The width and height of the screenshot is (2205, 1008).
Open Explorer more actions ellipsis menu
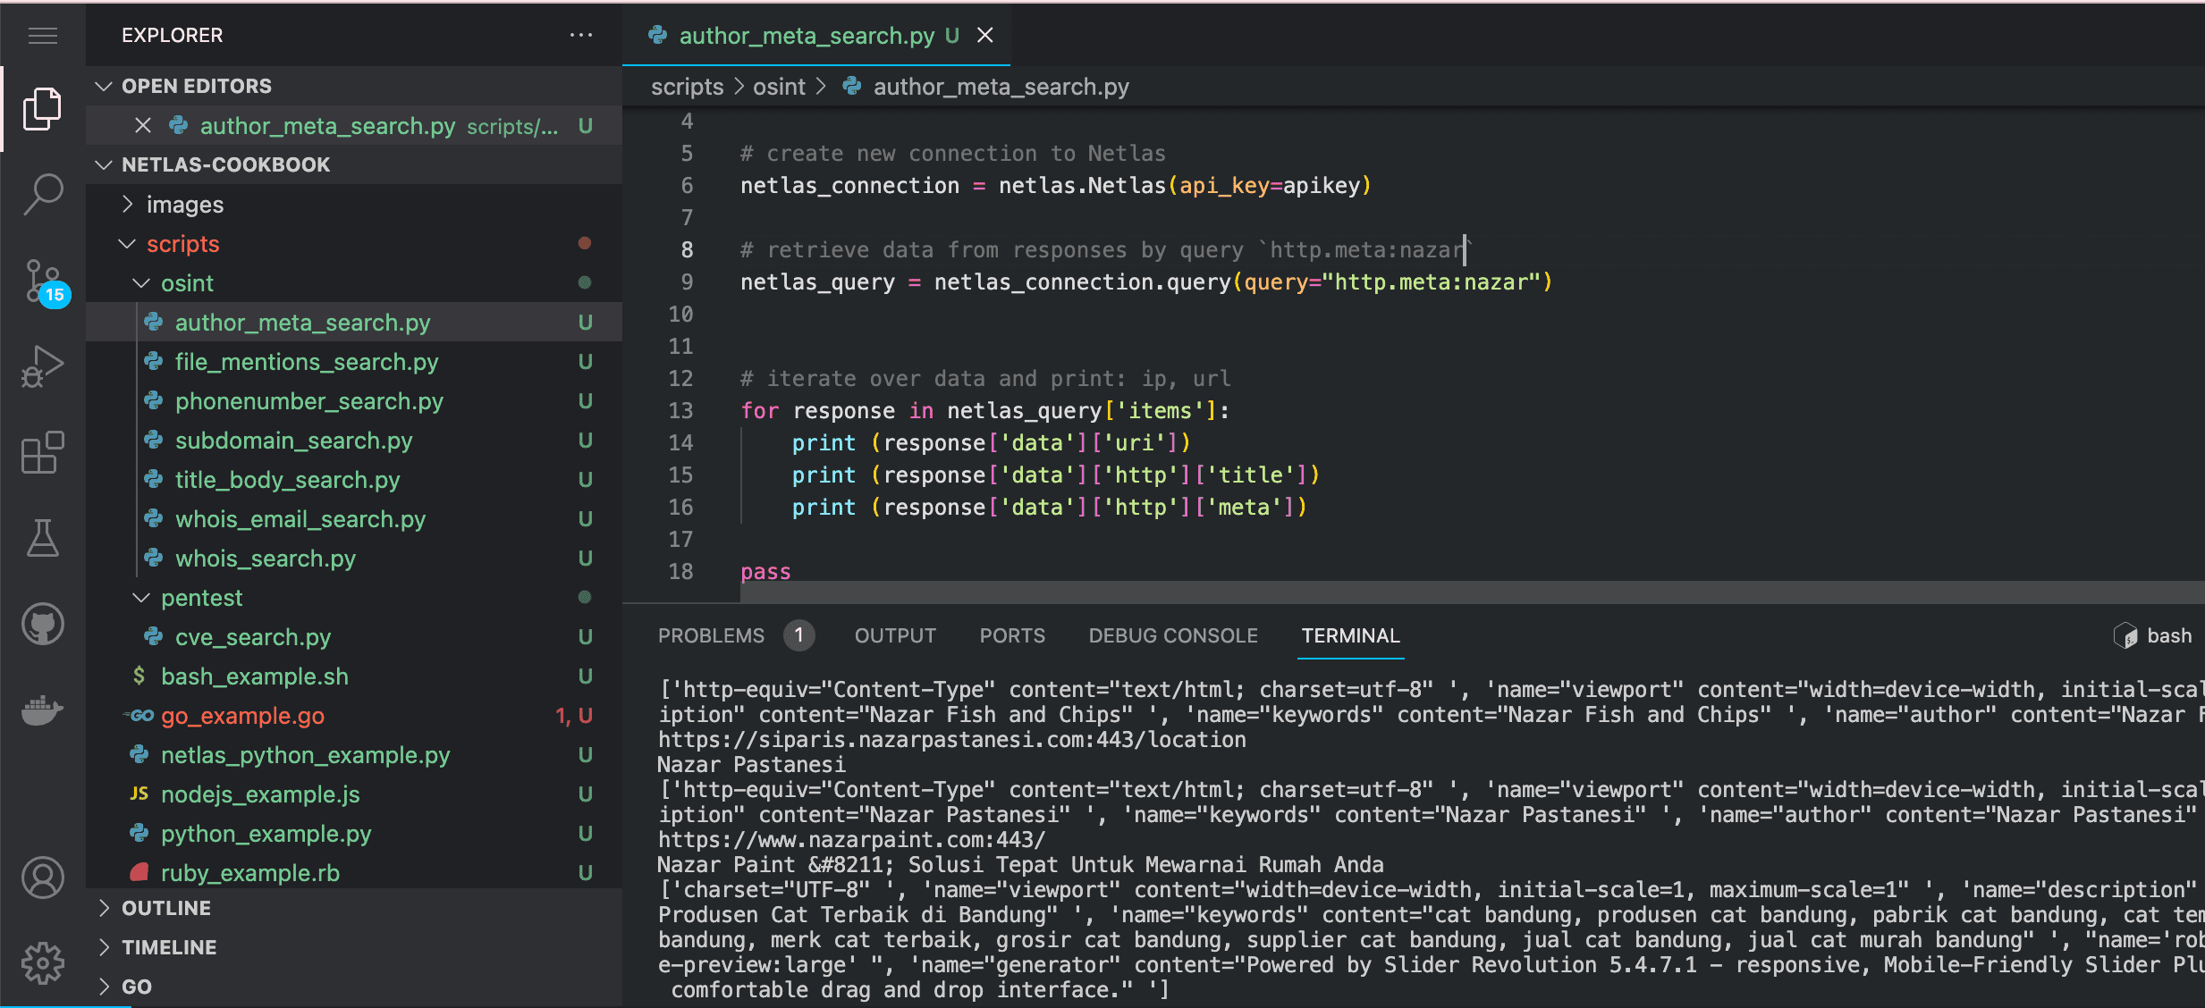[581, 36]
